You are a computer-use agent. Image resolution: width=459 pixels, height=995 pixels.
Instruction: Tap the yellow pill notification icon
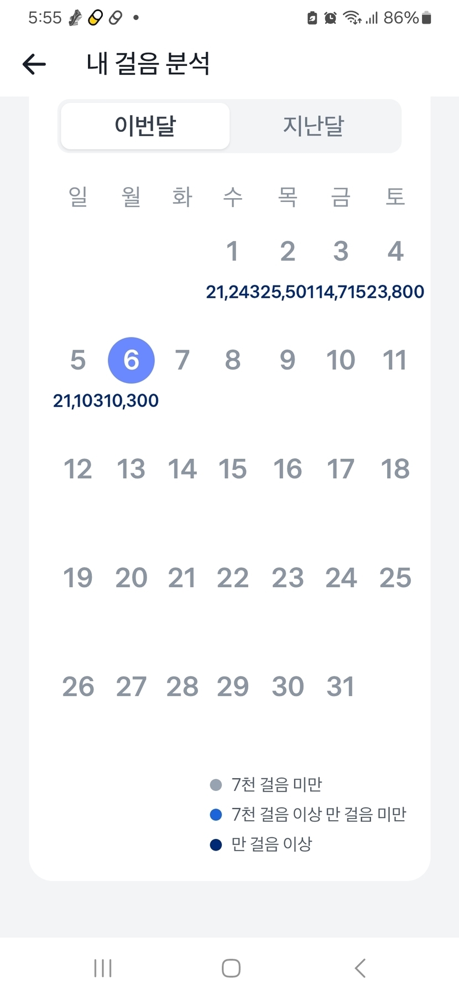click(x=96, y=18)
